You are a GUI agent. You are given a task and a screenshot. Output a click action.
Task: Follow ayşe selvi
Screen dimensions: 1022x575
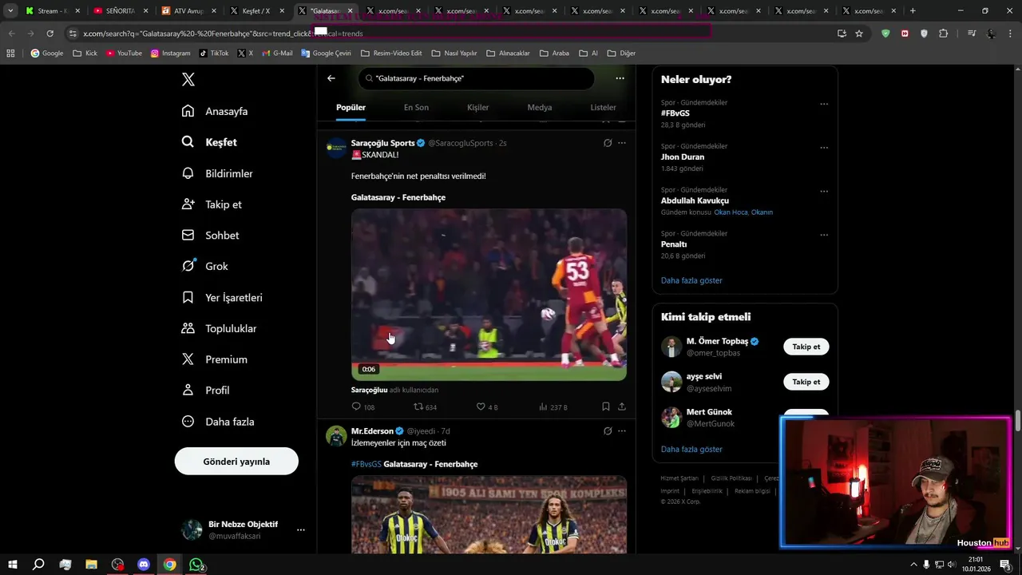tap(806, 382)
